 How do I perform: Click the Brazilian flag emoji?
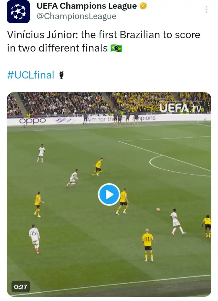(x=116, y=48)
